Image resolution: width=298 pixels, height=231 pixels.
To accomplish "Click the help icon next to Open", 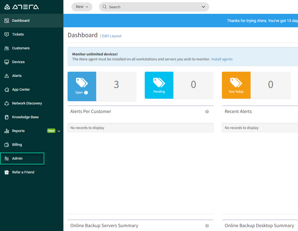I will click(86, 93).
